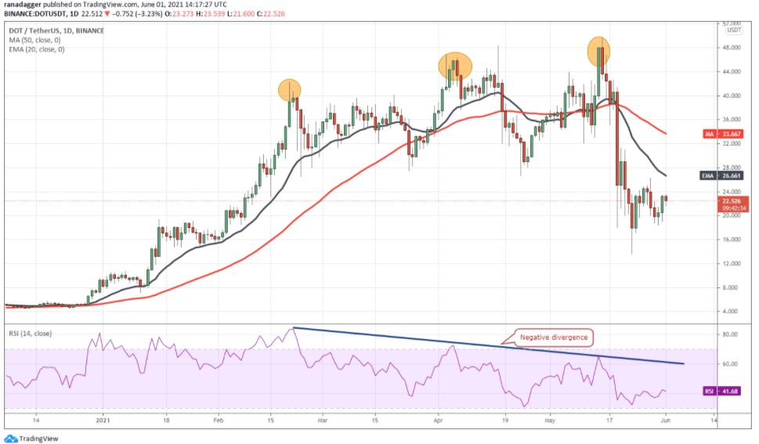Click the Jun date label on time axis
Screen dimensions: 759x444
coord(666,421)
